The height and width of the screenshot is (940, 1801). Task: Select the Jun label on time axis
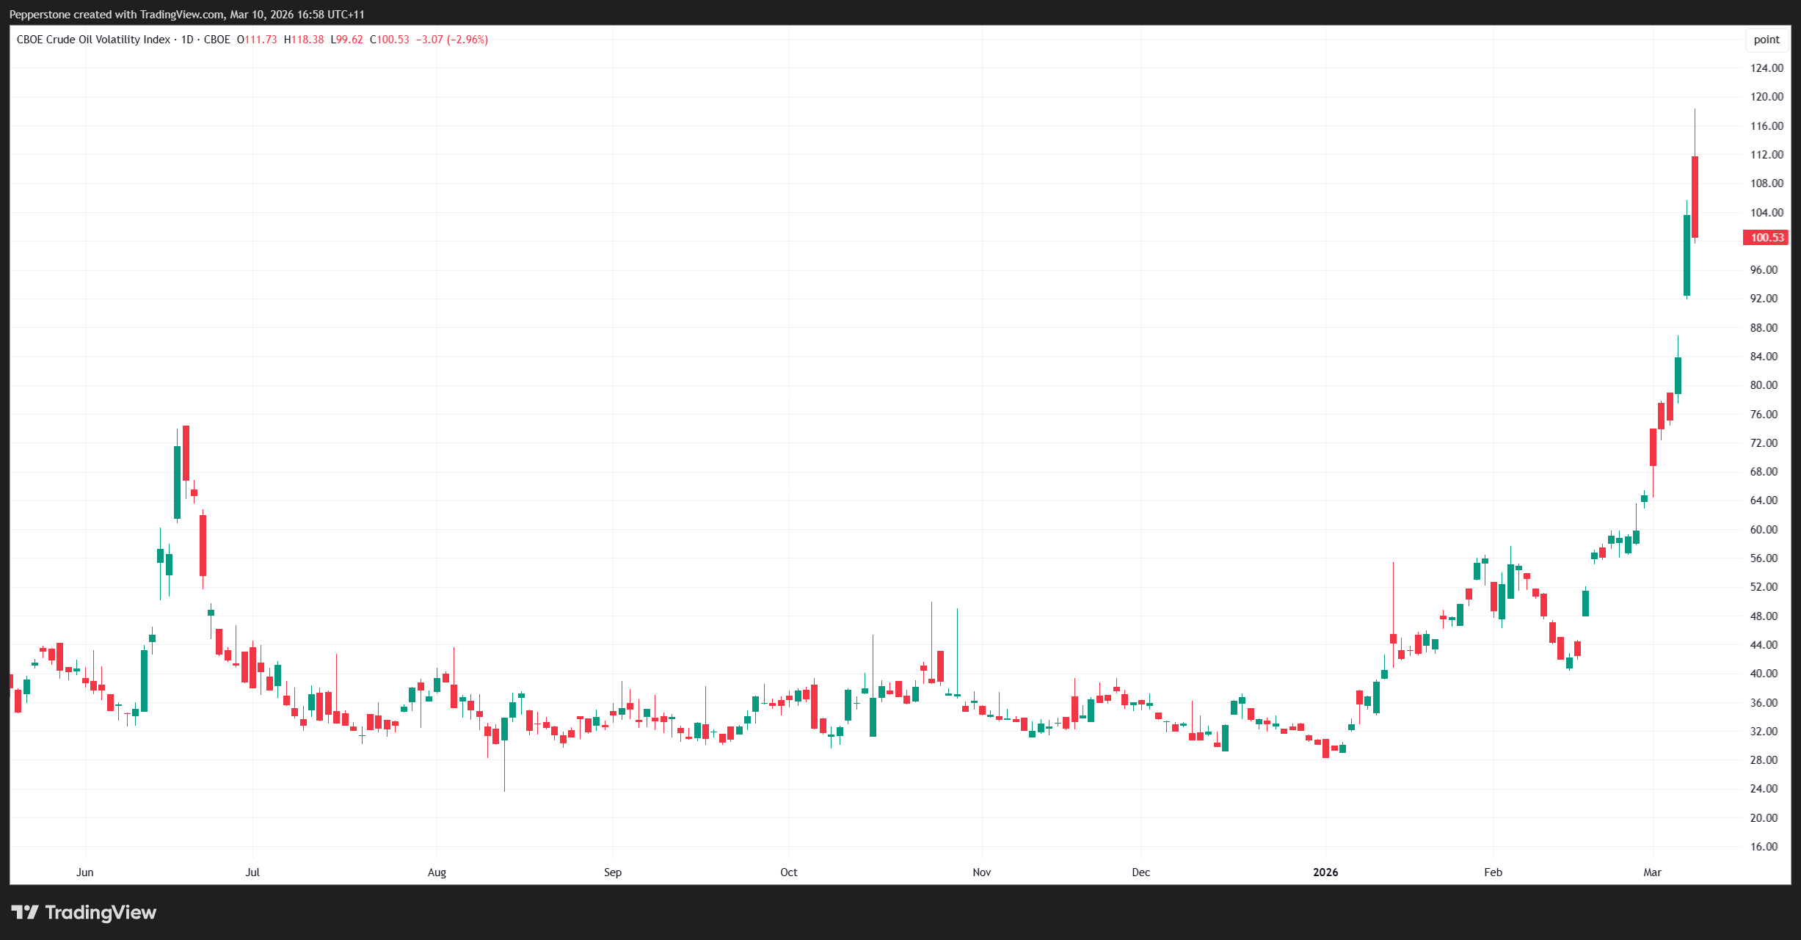(x=85, y=872)
